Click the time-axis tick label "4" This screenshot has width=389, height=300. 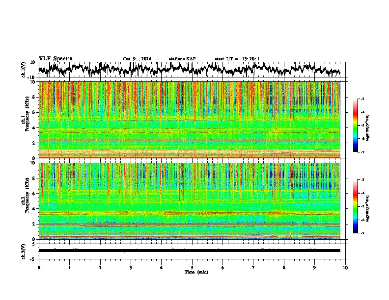coord(162,268)
